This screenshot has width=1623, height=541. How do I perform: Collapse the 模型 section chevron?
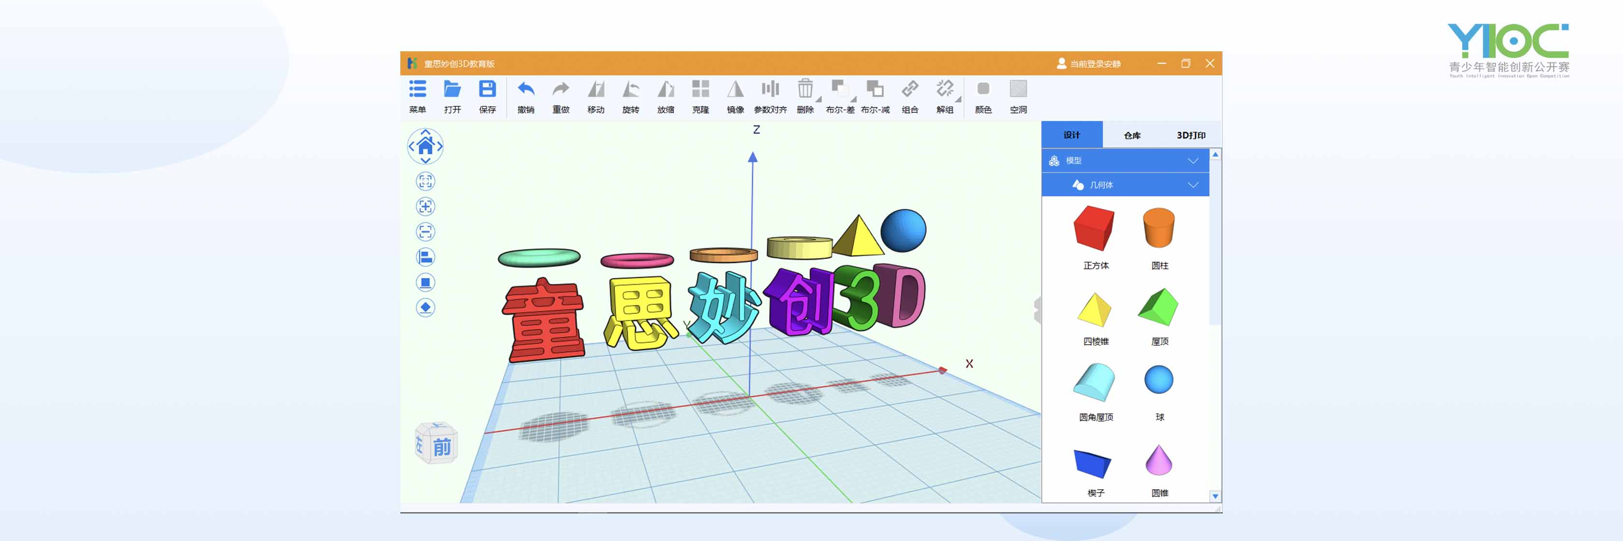[x=1192, y=161]
